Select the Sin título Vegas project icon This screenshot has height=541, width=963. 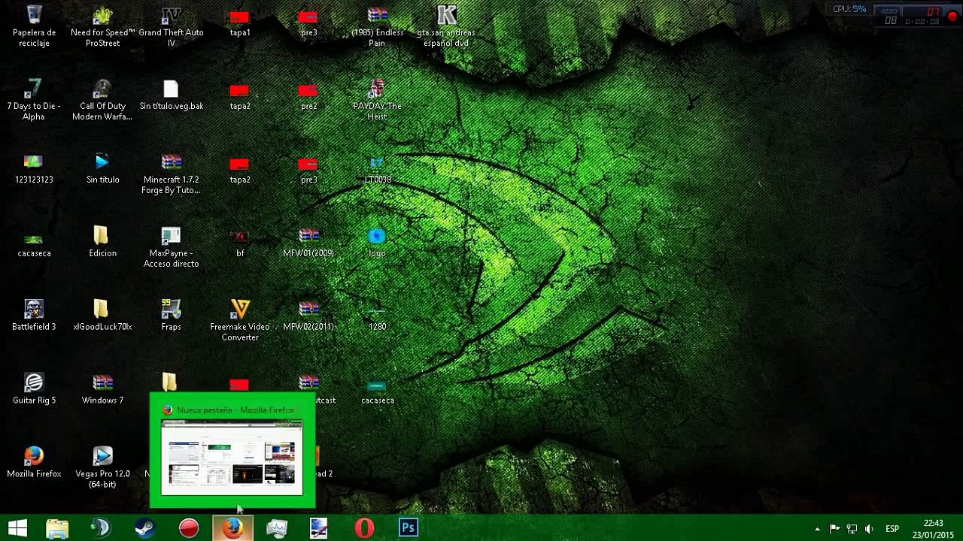(102, 168)
